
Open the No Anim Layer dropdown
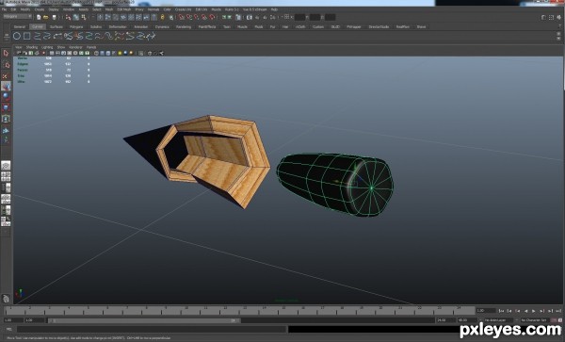pos(498,320)
